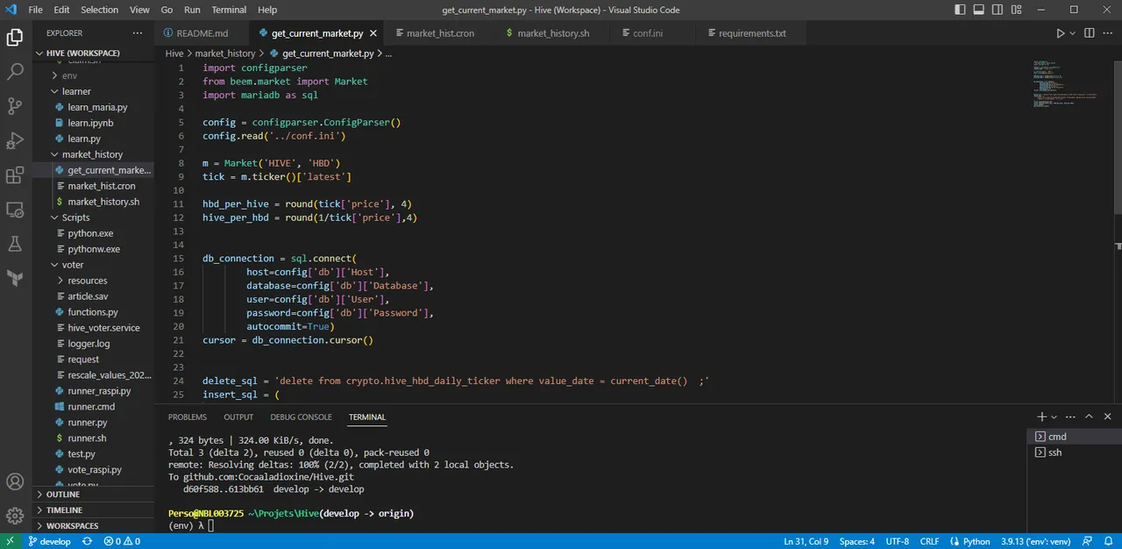This screenshot has height=549, width=1122.
Task: Open the Terminal menu
Action: (229, 10)
